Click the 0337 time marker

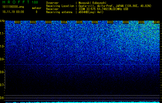click(x=110, y=22)
